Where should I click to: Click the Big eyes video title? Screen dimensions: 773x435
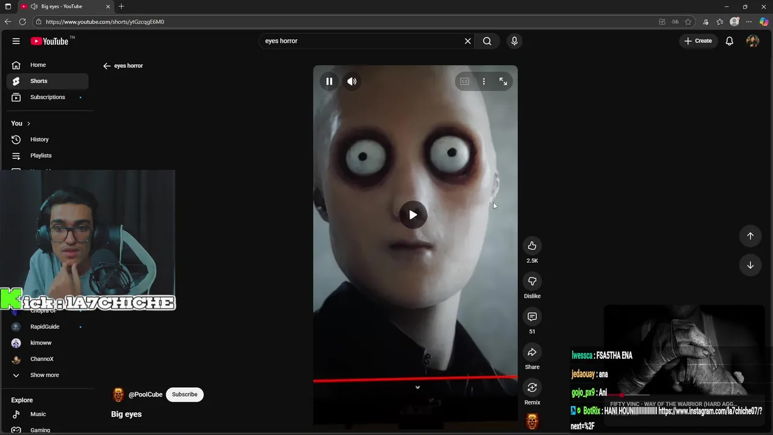126,414
